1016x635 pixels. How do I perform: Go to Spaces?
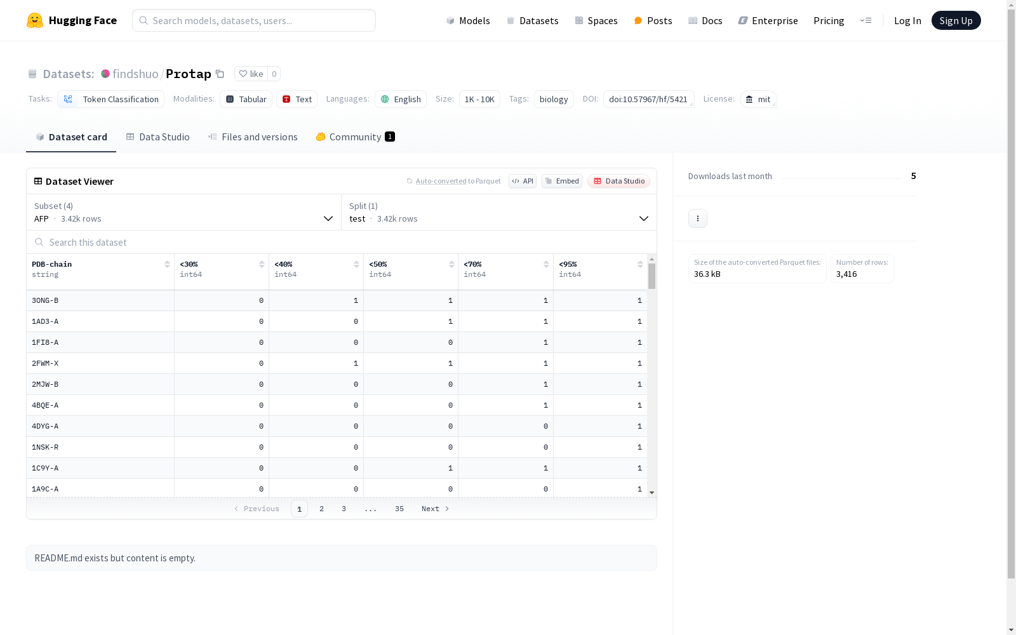click(x=596, y=20)
